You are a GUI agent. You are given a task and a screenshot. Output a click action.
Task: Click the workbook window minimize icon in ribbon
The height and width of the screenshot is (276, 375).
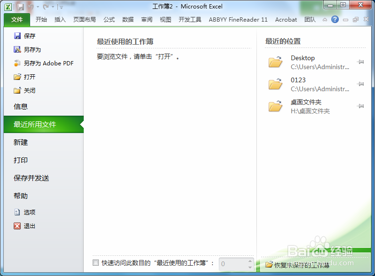(345, 20)
